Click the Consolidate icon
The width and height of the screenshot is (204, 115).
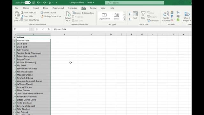pyautogui.click(x=178, y=12)
